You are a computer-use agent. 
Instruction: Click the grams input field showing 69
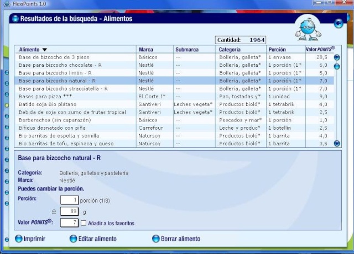coord(70,211)
